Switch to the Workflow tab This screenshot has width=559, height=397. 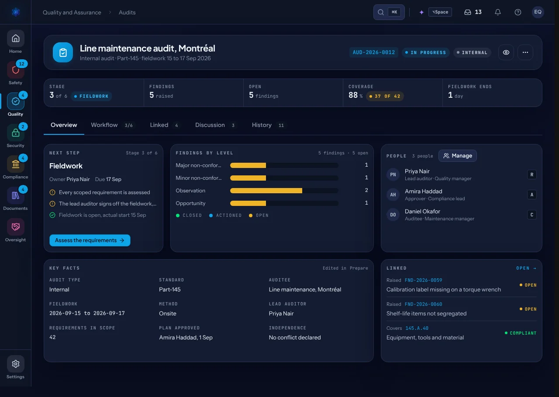click(112, 125)
